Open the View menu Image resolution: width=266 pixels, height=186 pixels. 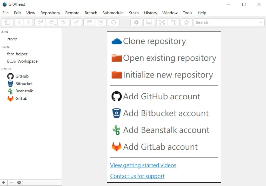click(x=31, y=13)
